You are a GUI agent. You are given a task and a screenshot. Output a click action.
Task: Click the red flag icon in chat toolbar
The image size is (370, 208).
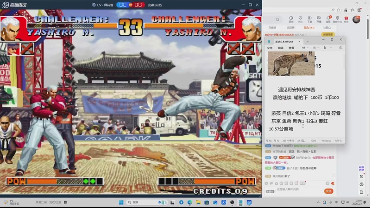coord(333,183)
